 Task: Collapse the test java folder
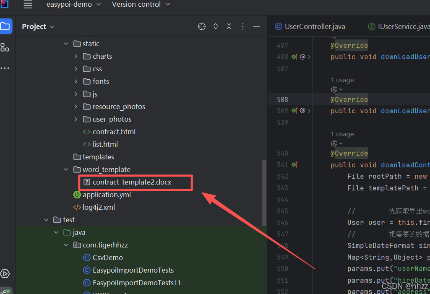coord(56,233)
